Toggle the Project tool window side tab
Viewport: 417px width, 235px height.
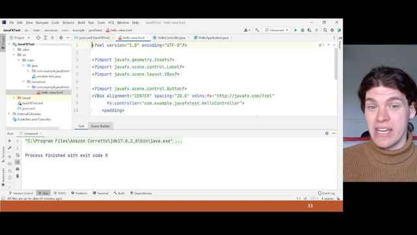pyautogui.click(x=3, y=42)
